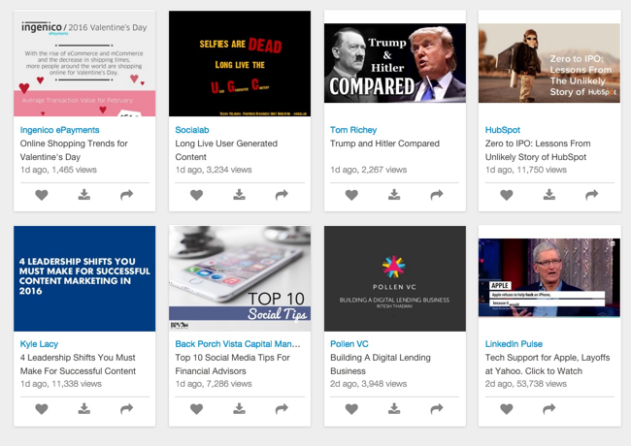Screen dimensions: 631x446
Task: Share the Tom Richey presentation
Action: coord(437,195)
